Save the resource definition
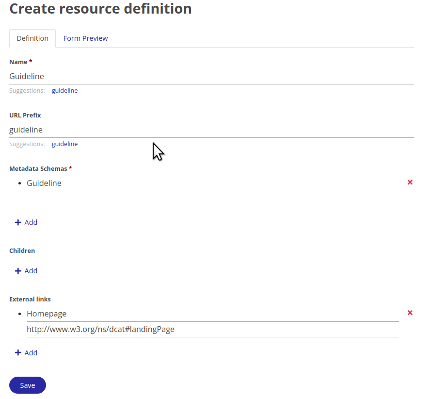The image size is (429, 399). click(x=28, y=385)
